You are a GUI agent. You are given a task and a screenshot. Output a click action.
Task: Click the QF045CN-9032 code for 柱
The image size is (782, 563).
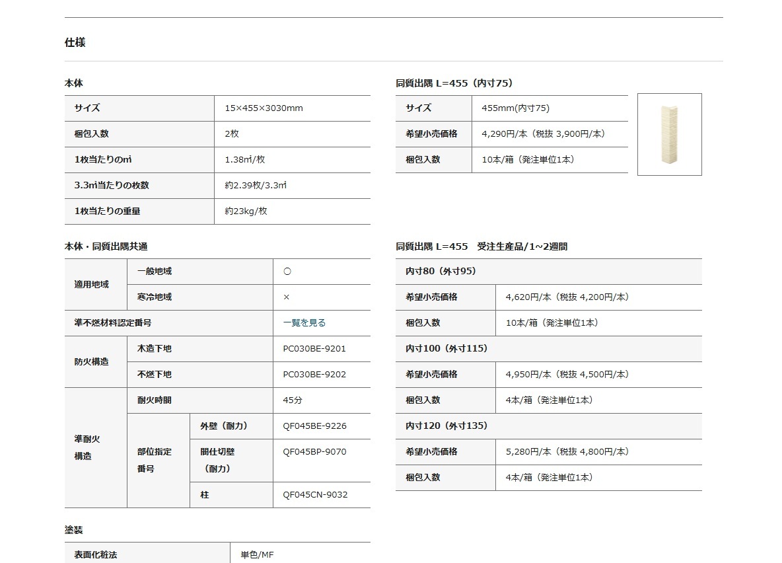click(314, 495)
